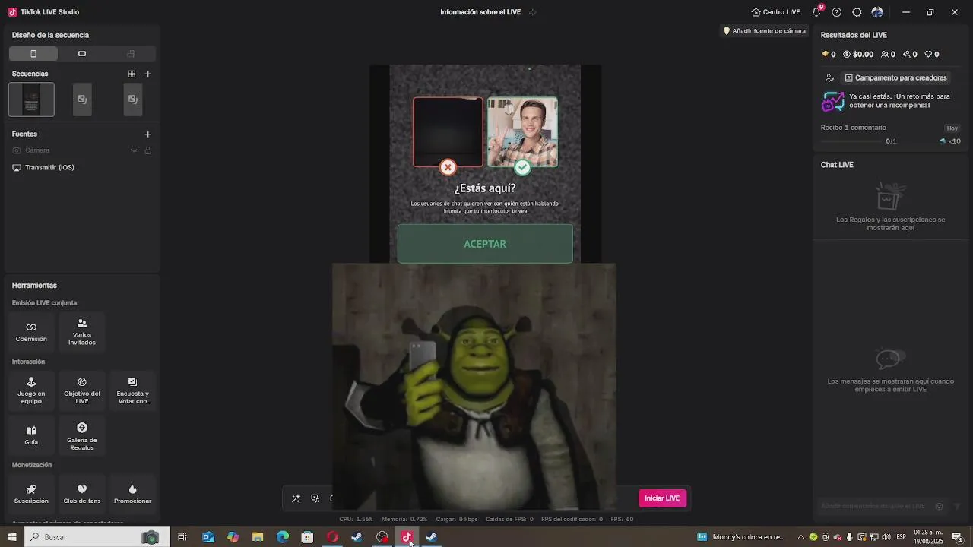
Task: Click the ACEPTAR button in the preview
Action: click(485, 244)
